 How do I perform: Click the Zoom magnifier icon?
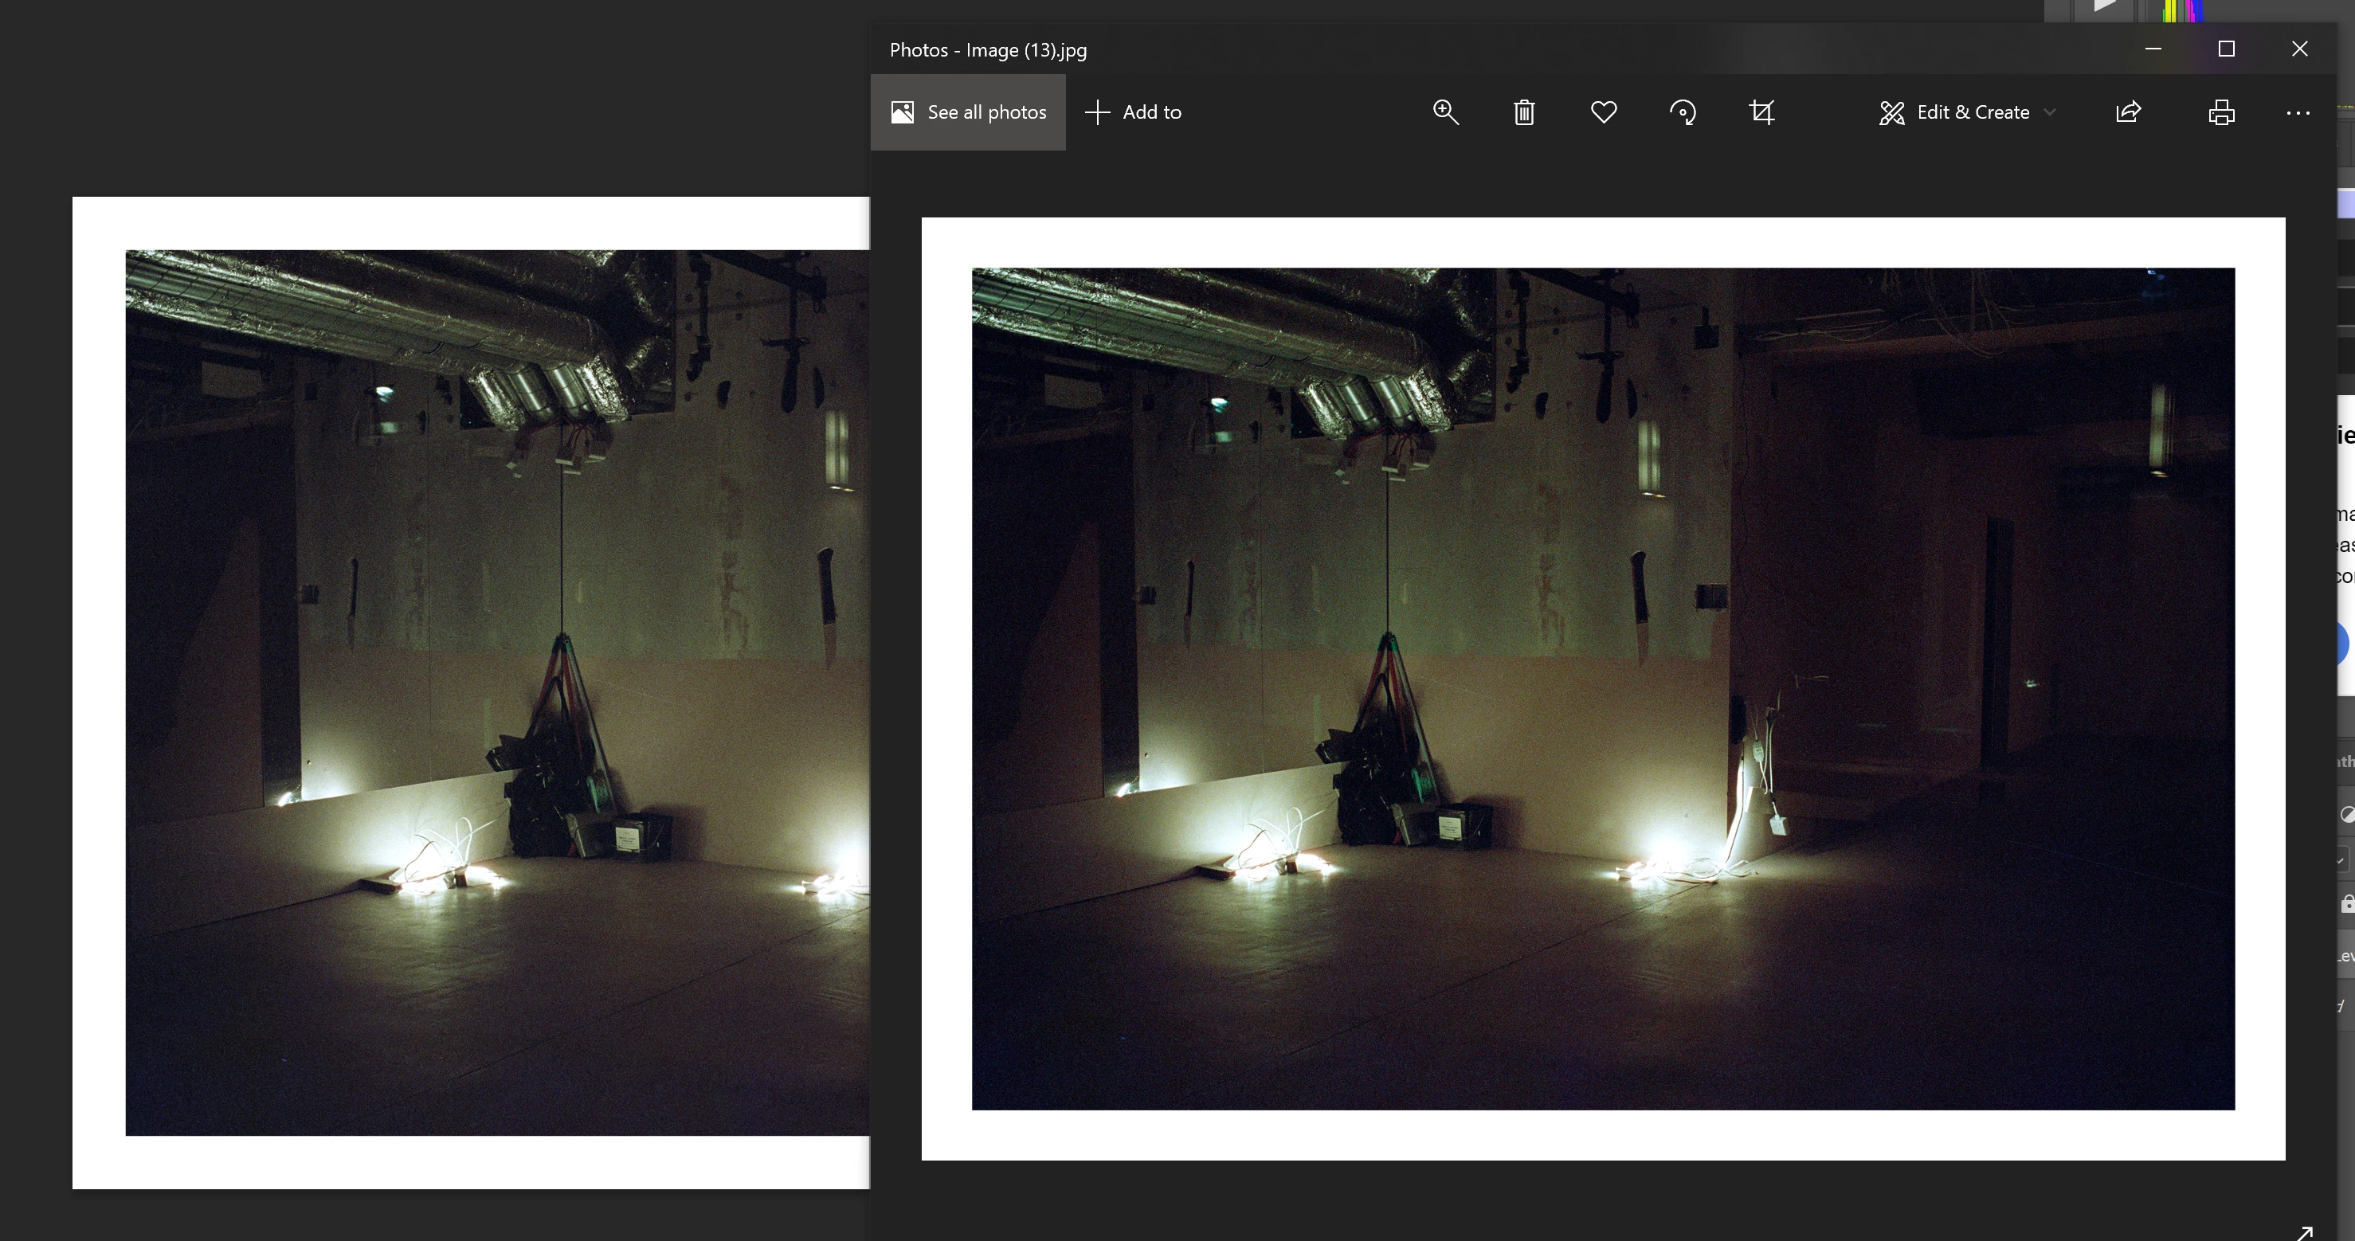(1445, 112)
